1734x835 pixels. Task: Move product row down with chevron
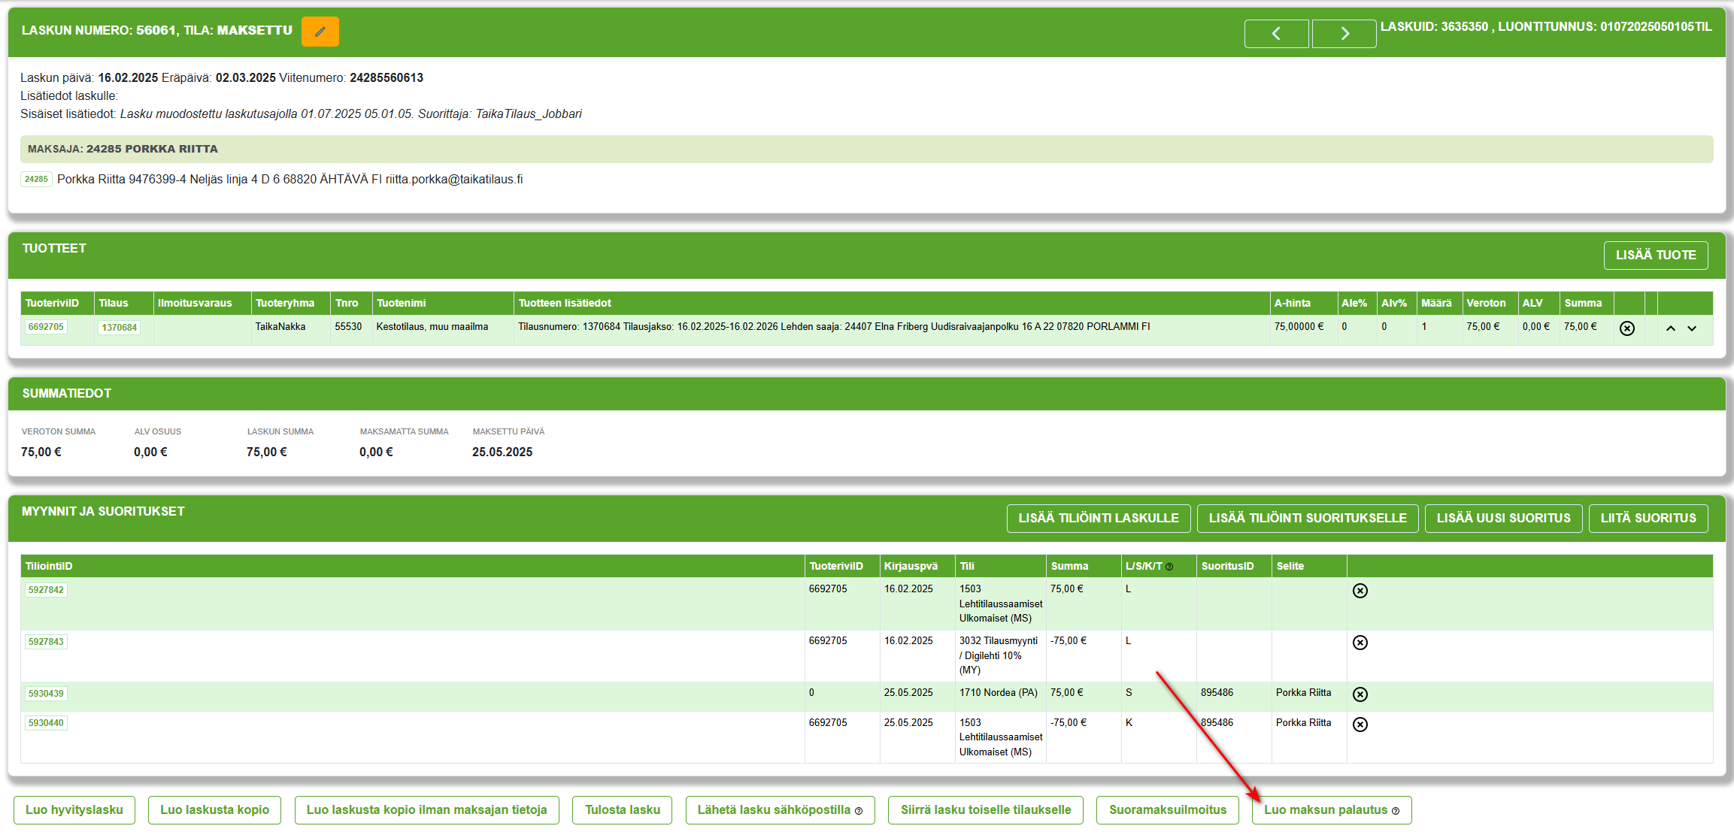[1692, 328]
